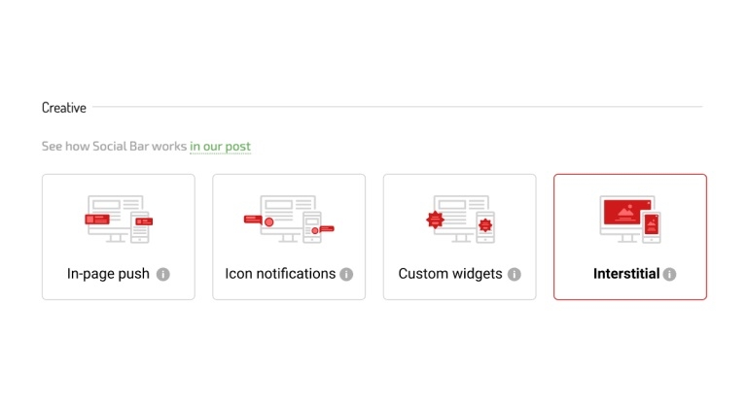Click the bold "Interstitial" label
This screenshot has height=408, width=747.
(x=626, y=274)
